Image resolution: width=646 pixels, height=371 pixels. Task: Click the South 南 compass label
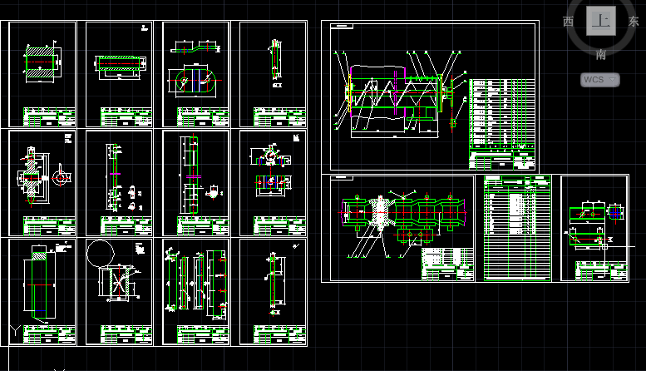600,54
